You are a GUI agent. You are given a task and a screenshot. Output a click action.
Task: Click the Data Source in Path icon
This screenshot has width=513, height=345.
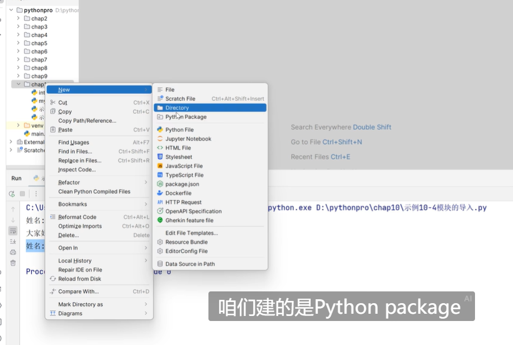point(160,264)
